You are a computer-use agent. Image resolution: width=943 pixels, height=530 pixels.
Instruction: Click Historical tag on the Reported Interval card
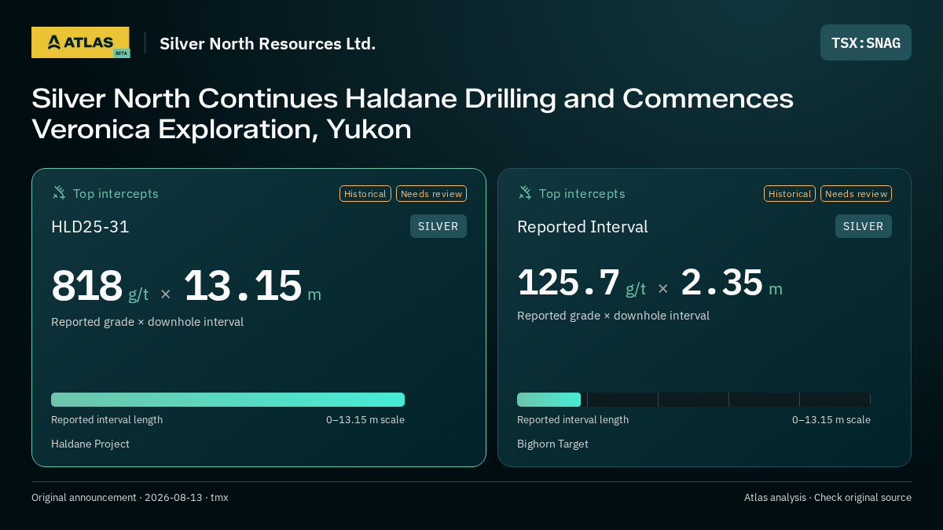pos(790,194)
